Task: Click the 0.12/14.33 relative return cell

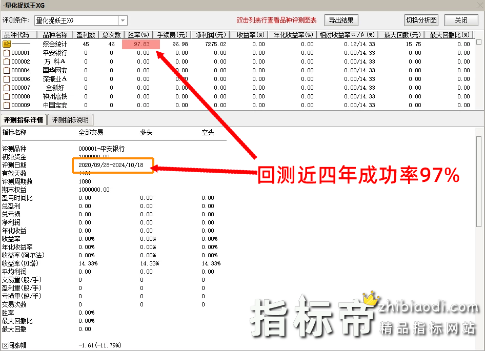Action: (359, 44)
